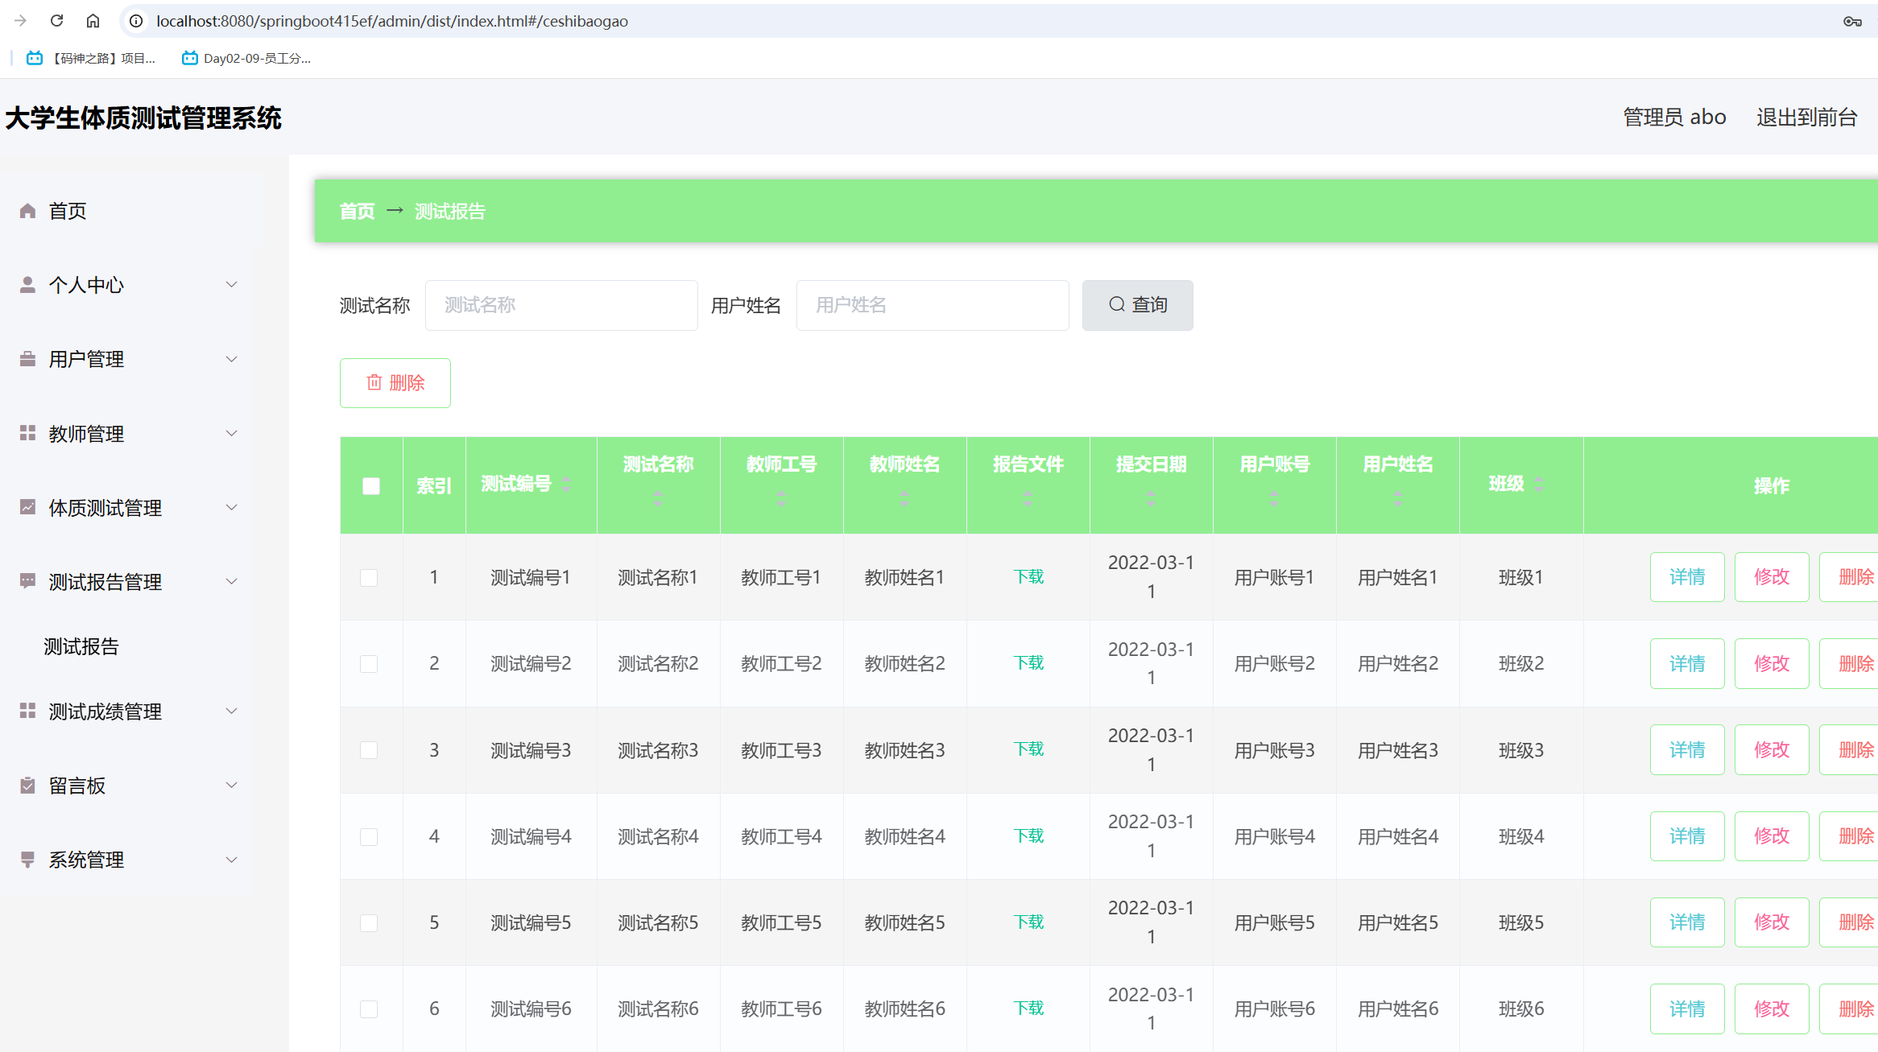Screen dimensions: 1878x1052
Task: Click the home icon beside 首页 in sidebar
Action: [27, 211]
